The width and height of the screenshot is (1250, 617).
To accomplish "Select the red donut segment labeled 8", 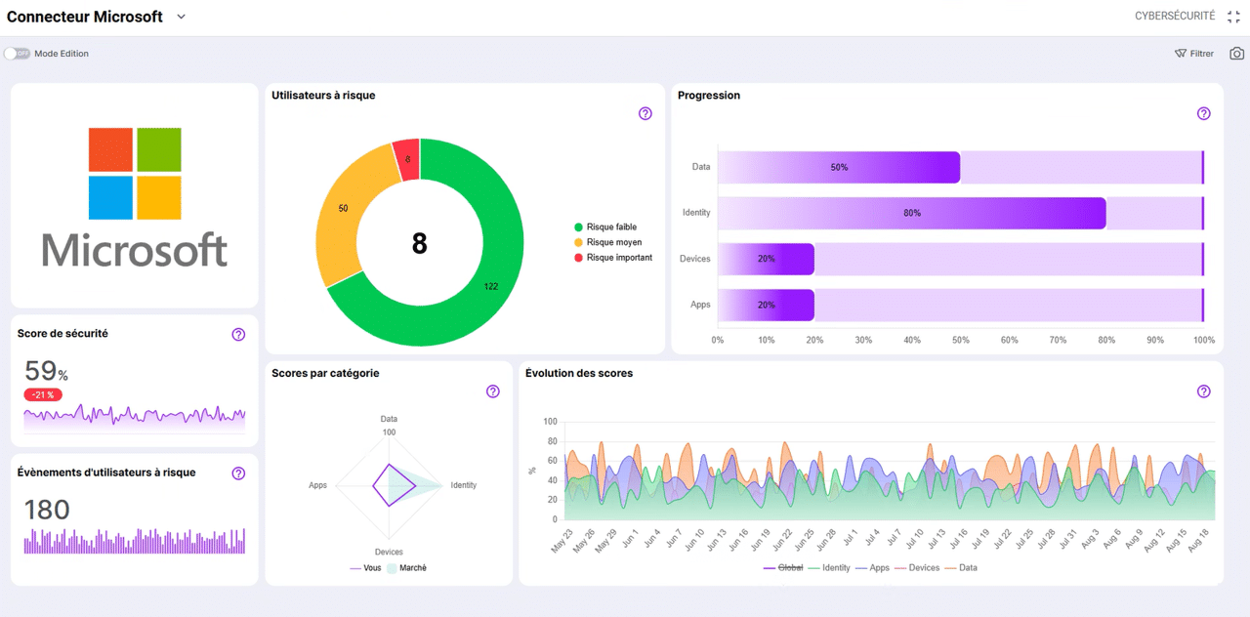I will click(x=407, y=159).
